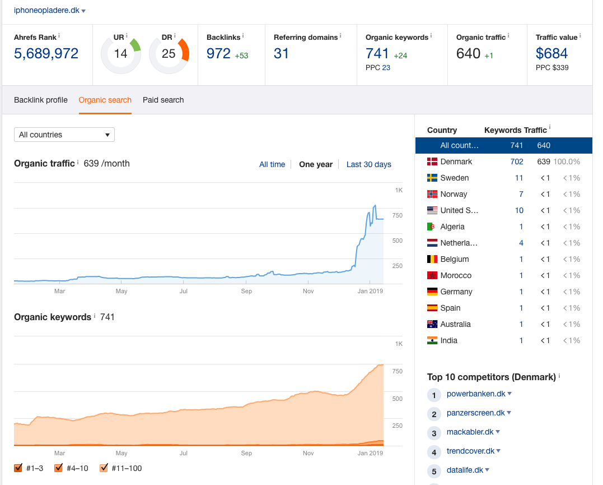
Task: Click info icon beside Top 10 competitors
Action: pos(559,376)
